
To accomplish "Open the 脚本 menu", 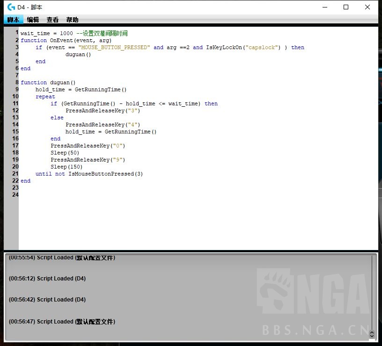I will tap(14, 20).
